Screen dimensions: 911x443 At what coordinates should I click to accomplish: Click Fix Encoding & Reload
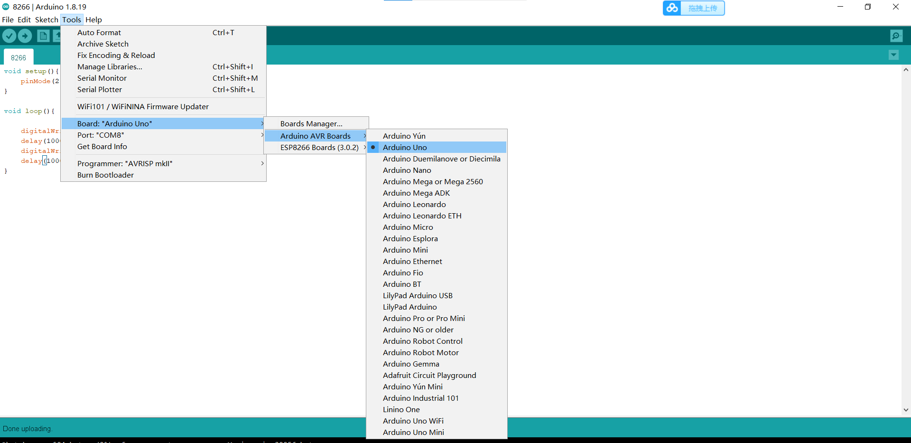click(x=163, y=55)
